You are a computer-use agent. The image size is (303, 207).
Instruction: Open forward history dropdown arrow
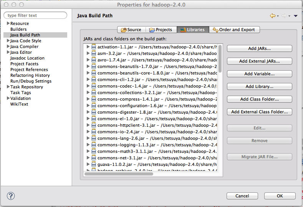(289, 16)
